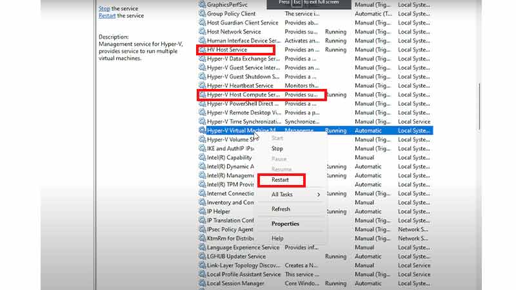Select the KtmRm for Distributed row
This screenshot has height=290, width=516.
point(315,238)
